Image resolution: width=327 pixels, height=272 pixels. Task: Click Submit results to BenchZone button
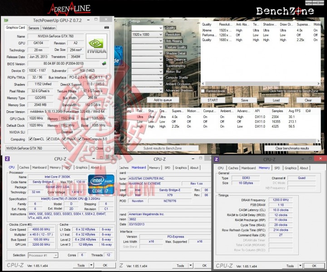(163, 148)
